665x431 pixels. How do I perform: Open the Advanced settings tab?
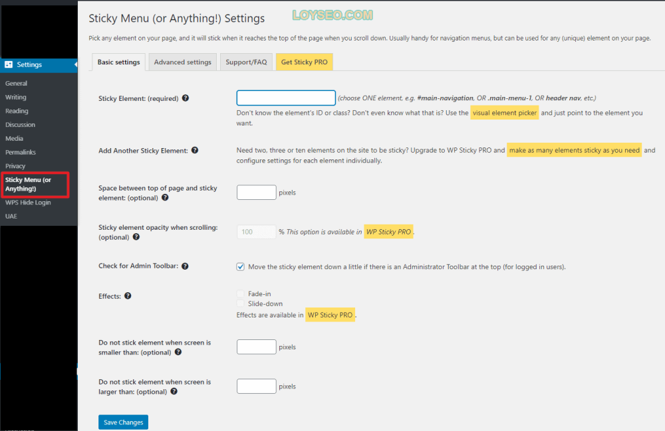pyautogui.click(x=183, y=62)
